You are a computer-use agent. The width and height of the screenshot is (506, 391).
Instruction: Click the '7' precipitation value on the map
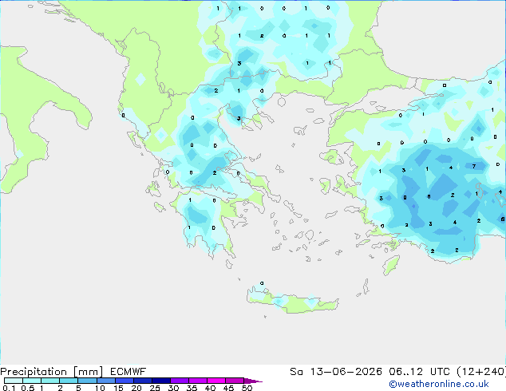[x=474, y=167]
